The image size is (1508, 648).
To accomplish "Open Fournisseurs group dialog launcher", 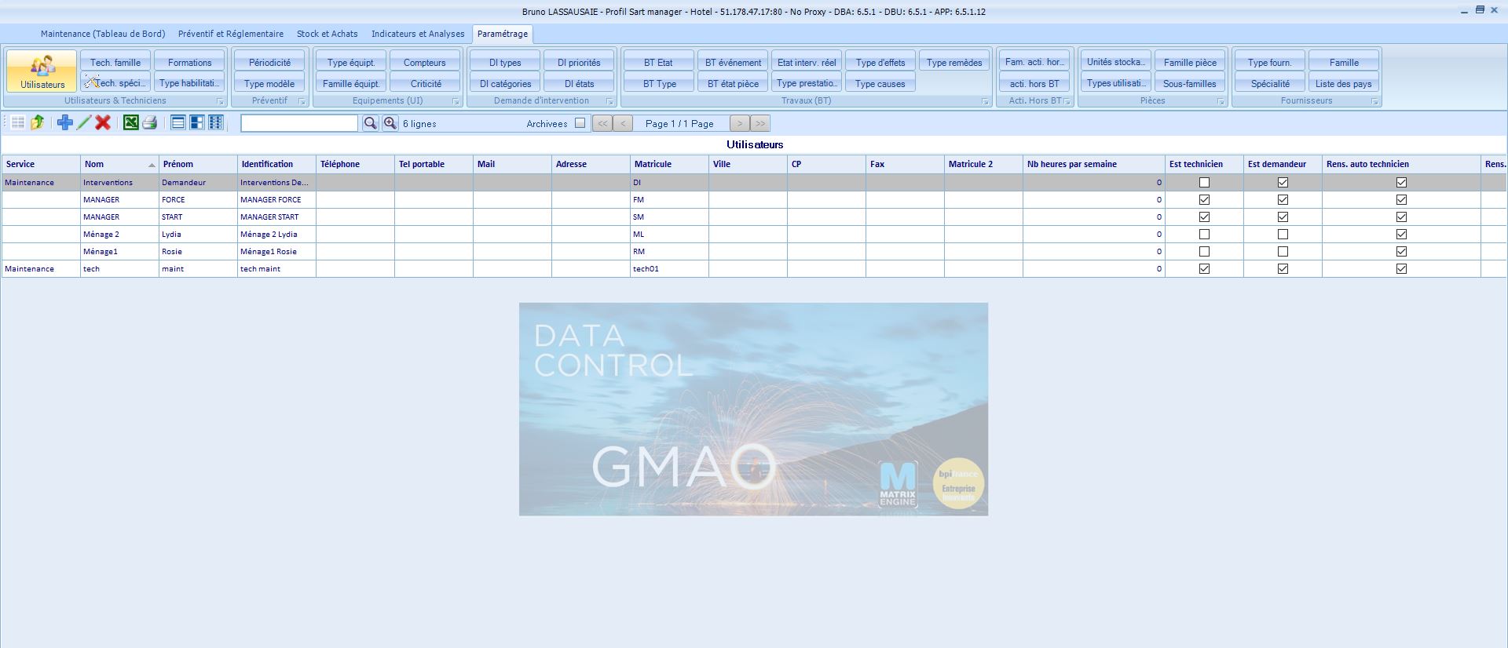I will [1375, 102].
